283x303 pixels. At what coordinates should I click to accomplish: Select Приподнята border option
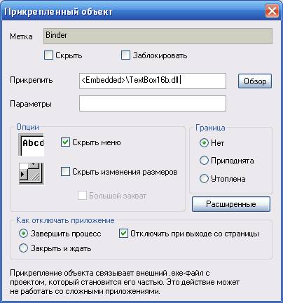coord(204,161)
